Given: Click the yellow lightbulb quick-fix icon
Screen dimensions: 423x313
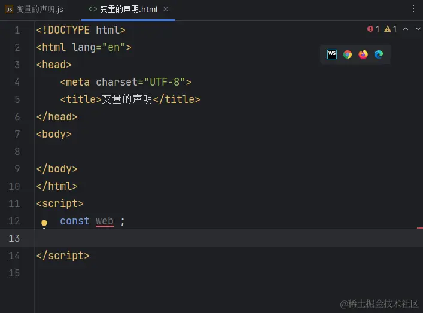Looking at the screenshot, I should pyautogui.click(x=44, y=224).
